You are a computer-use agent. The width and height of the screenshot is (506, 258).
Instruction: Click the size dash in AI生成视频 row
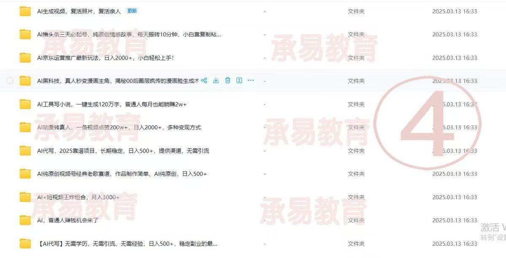click(265, 11)
